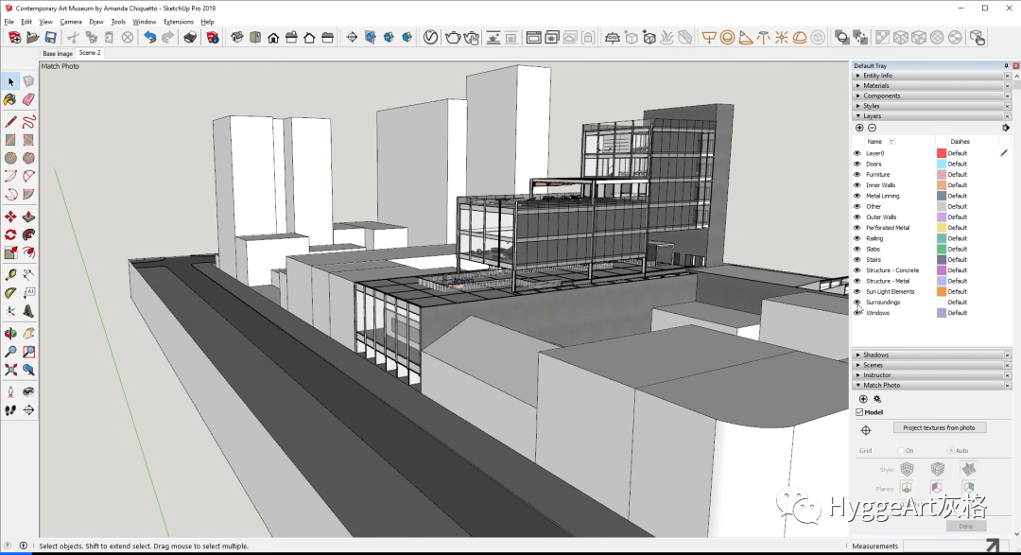Image resolution: width=1021 pixels, height=555 pixels.
Task: Hide the Inner Walls layer
Action: (x=857, y=185)
